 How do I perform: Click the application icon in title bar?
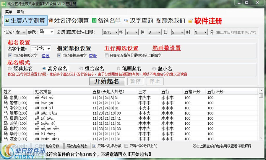coord(3,4)
